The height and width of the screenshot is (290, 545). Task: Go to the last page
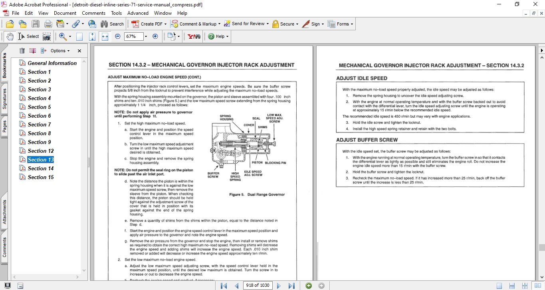292,286
